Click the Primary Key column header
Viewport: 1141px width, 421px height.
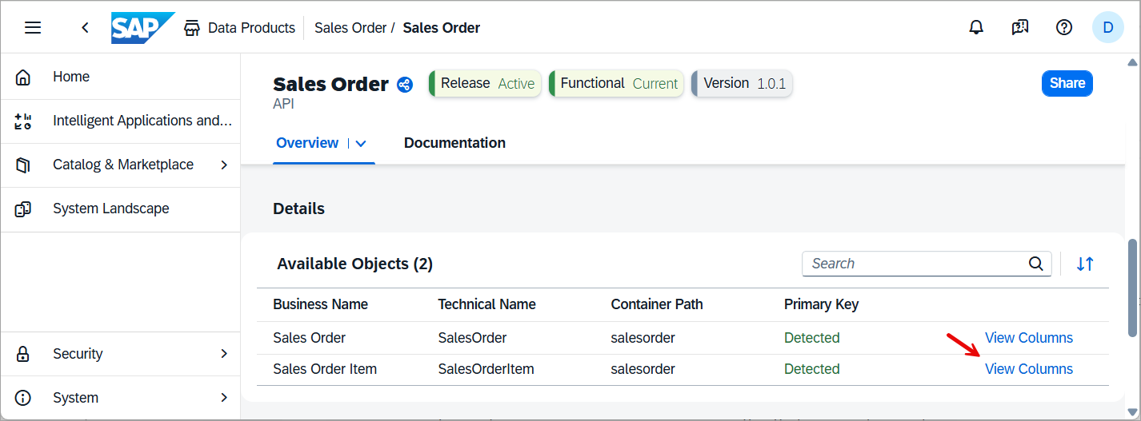pos(821,304)
